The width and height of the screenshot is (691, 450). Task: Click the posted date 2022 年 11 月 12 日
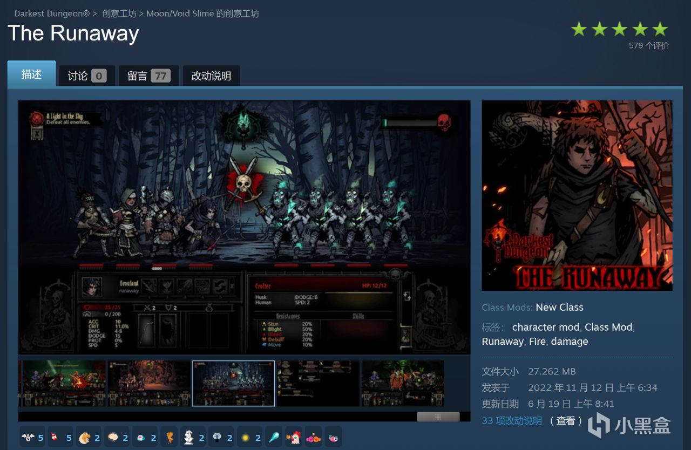coord(593,387)
